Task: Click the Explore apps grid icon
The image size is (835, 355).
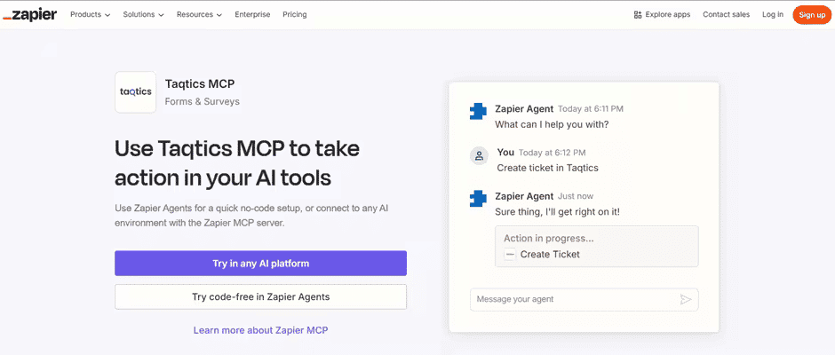Action: pyautogui.click(x=638, y=14)
